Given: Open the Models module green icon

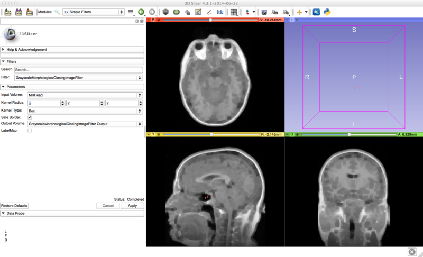Looking at the screenshot, I should [x=177, y=12].
